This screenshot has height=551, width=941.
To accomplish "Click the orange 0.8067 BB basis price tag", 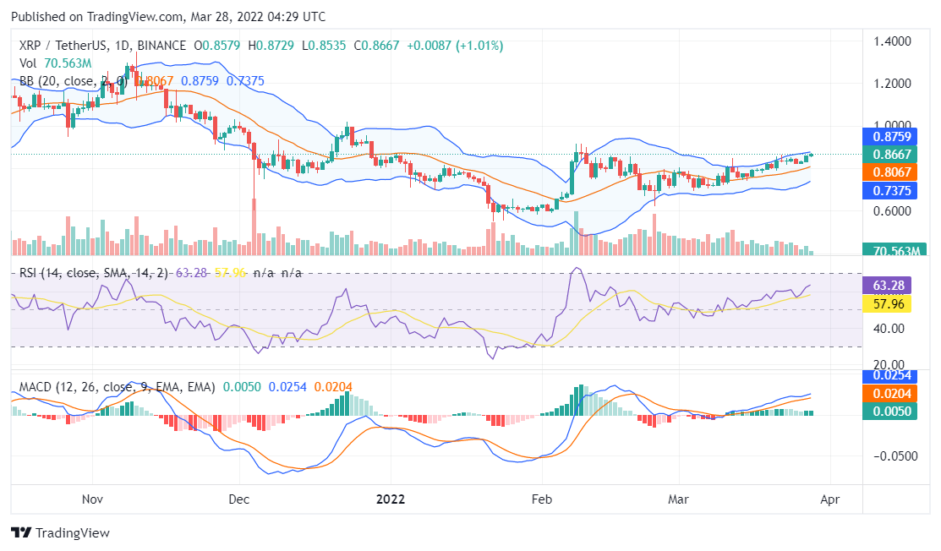I will [x=890, y=172].
